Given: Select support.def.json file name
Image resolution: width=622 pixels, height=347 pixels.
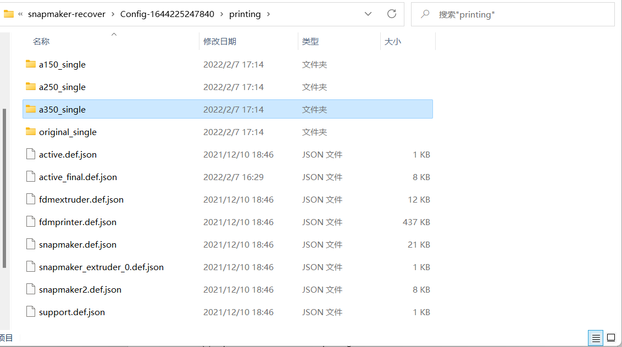Looking at the screenshot, I should pyautogui.click(x=72, y=312).
